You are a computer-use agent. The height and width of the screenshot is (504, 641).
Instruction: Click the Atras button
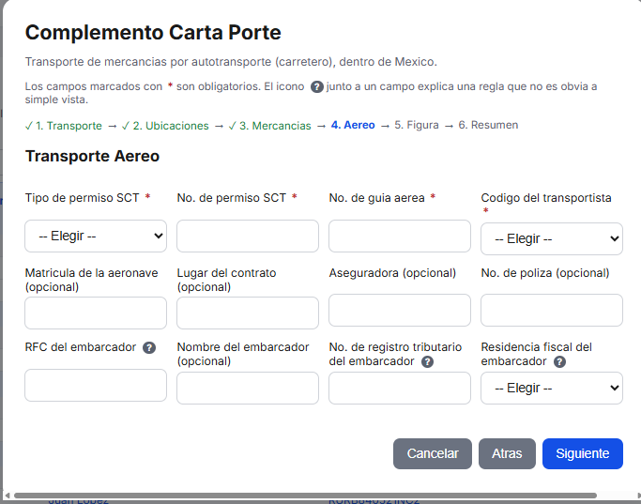coord(507,453)
